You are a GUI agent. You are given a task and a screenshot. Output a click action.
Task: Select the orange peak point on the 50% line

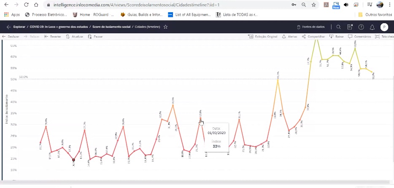click(278, 80)
